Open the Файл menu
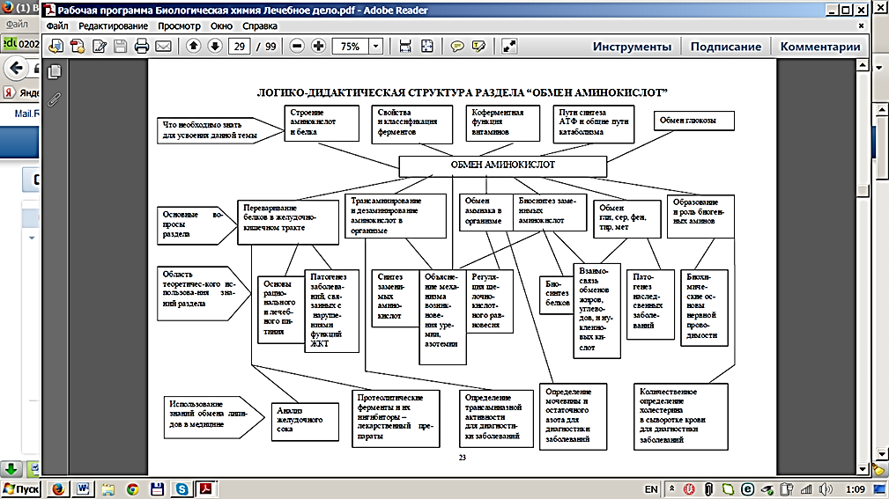889x499 pixels. 58,26
